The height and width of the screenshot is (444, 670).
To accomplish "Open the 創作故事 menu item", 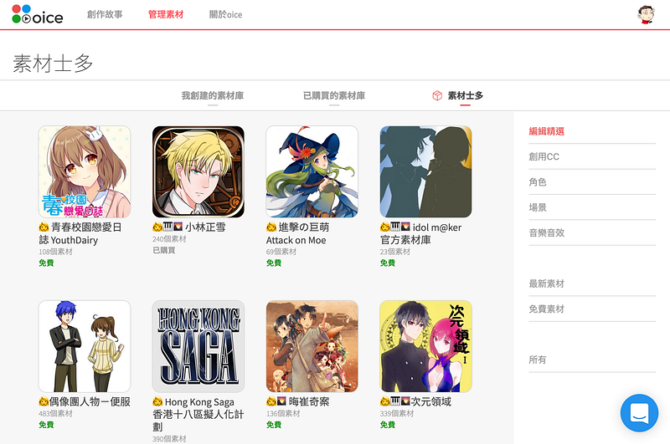I will click(105, 14).
